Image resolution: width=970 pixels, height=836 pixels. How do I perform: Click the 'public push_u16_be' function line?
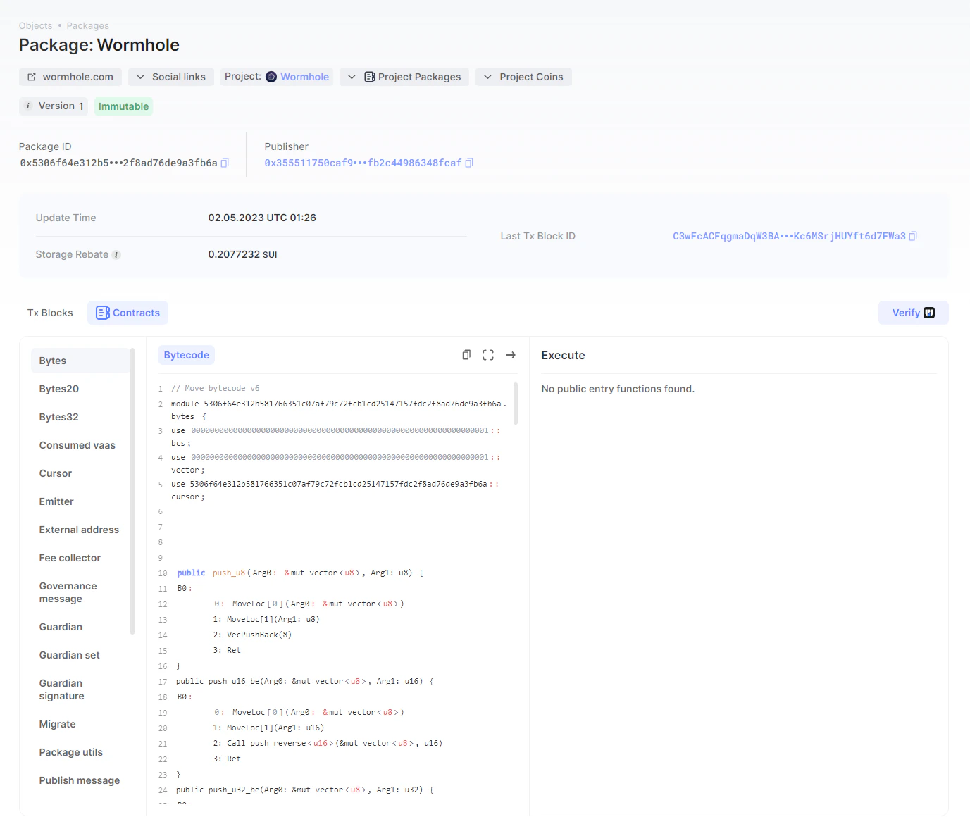coord(305,681)
